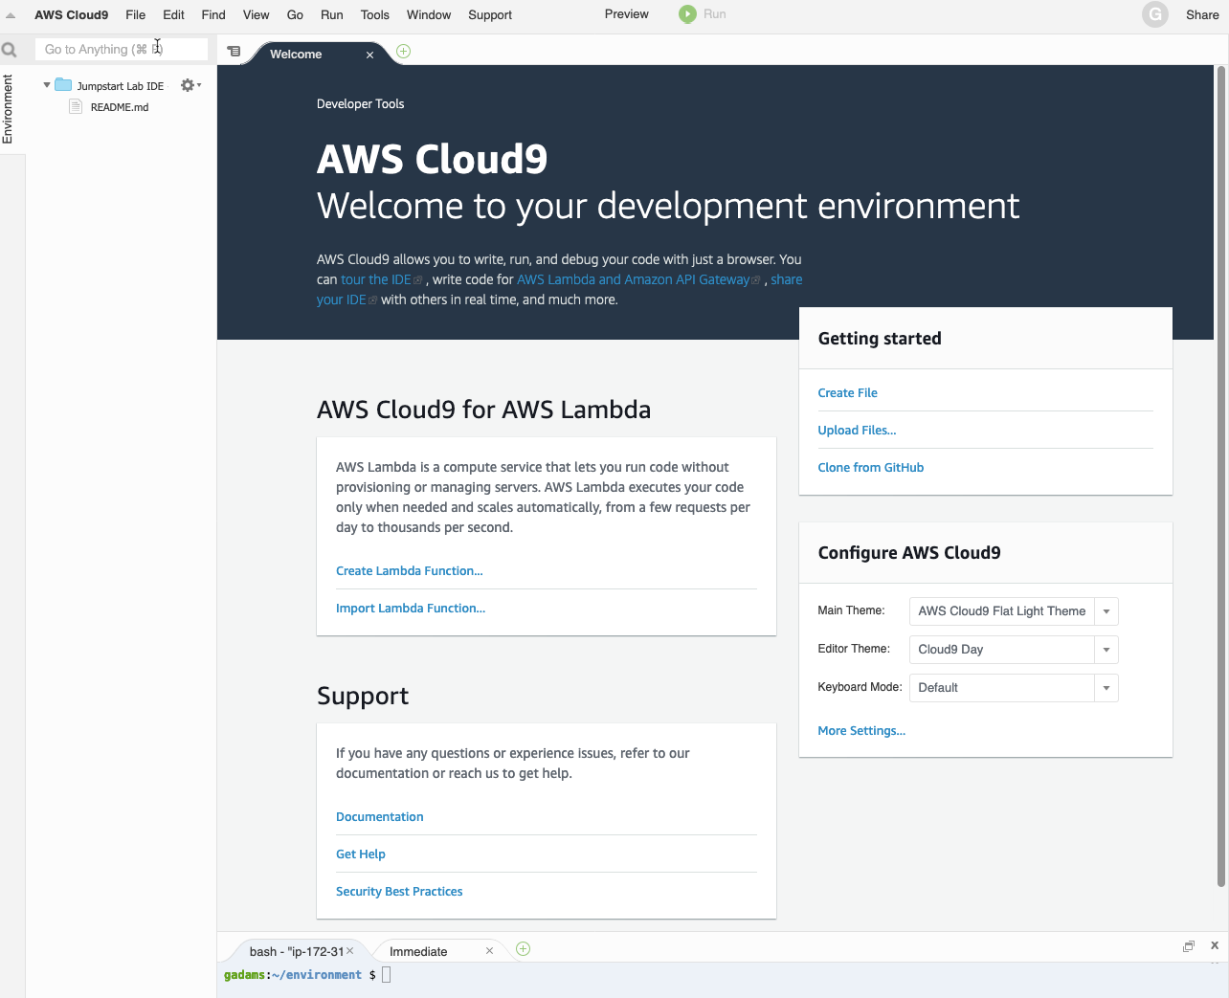Click the Preview button
This screenshot has width=1229, height=998.
coord(627,14)
